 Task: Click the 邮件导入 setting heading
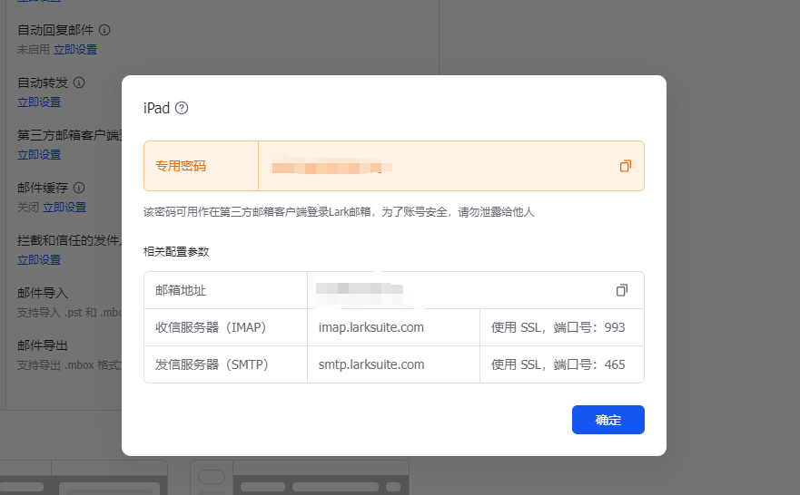point(43,293)
